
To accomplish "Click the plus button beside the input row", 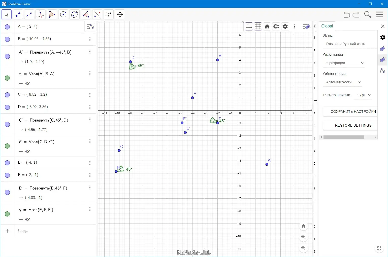I will pos(7,231).
